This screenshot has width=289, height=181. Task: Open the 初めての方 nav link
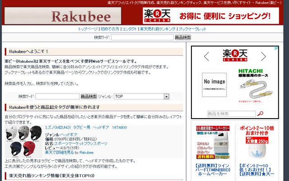click(110, 29)
